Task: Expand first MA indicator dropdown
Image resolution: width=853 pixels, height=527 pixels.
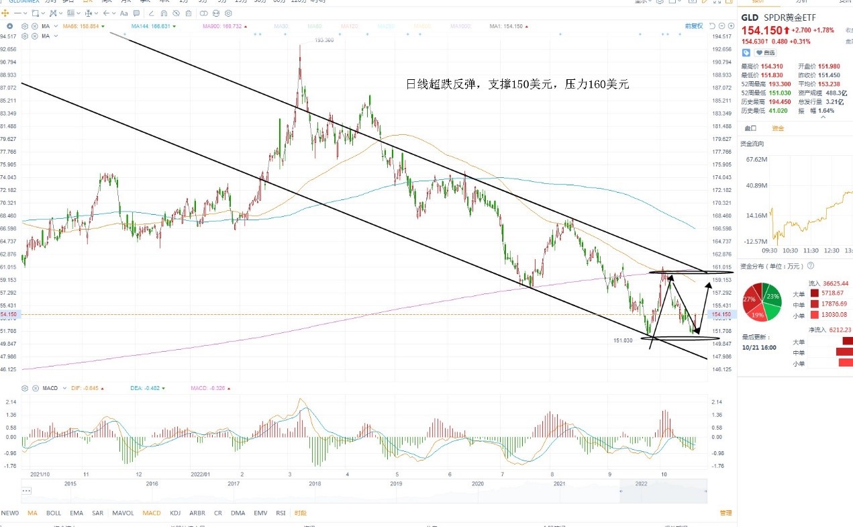Action: [x=56, y=26]
